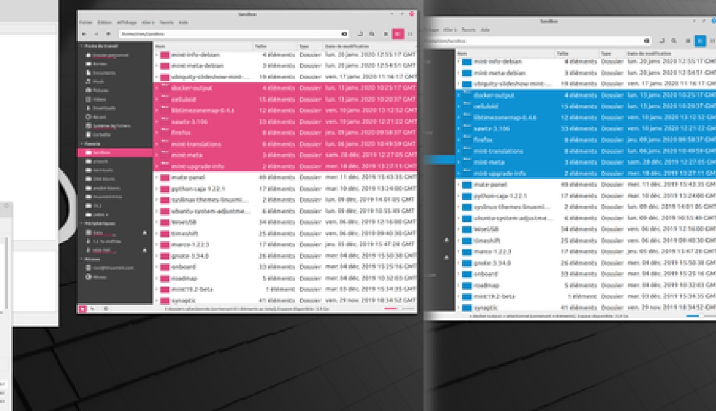Click the parent-folder arrow in the toolbar
The width and height of the screenshot is (716, 411).
coord(109,34)
